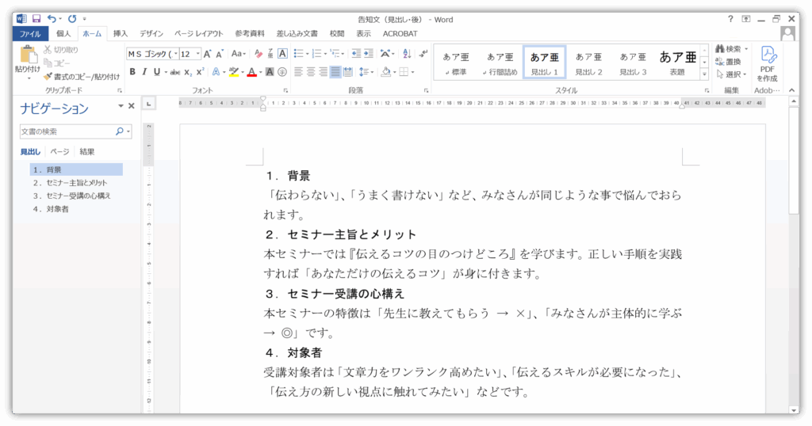
Task: Toggle Italic formatting
Action: [x=144, y=72]
